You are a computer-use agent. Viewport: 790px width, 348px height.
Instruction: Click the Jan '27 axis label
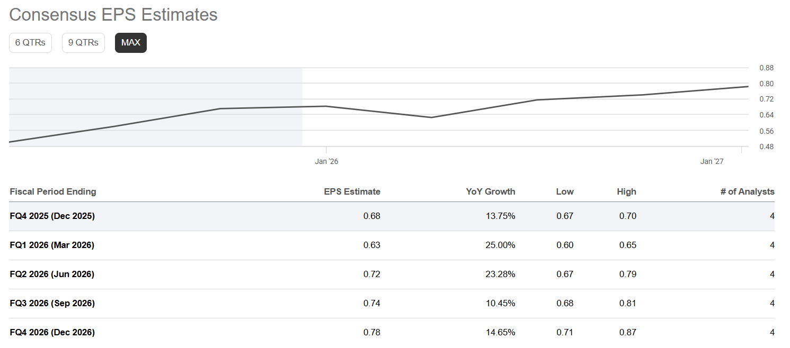[712, 161]
